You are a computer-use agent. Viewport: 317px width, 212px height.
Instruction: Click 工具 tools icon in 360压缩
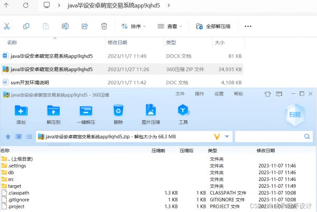183,114
